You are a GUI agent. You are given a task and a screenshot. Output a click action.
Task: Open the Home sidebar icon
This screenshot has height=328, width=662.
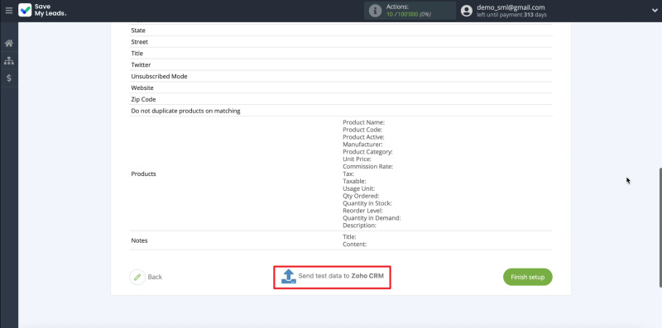pos(9,43)
